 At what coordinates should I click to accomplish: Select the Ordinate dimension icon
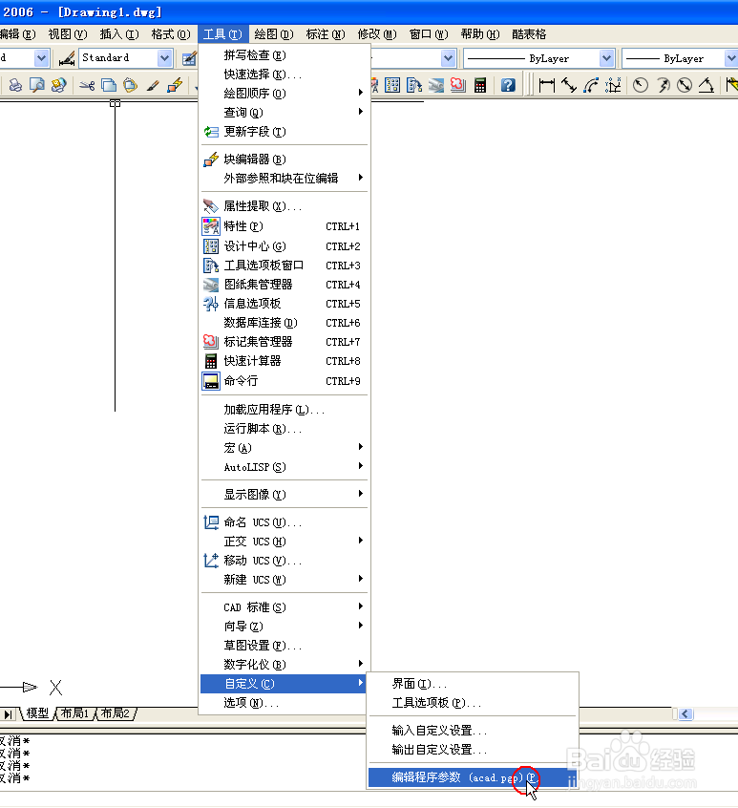coord(613,85)
